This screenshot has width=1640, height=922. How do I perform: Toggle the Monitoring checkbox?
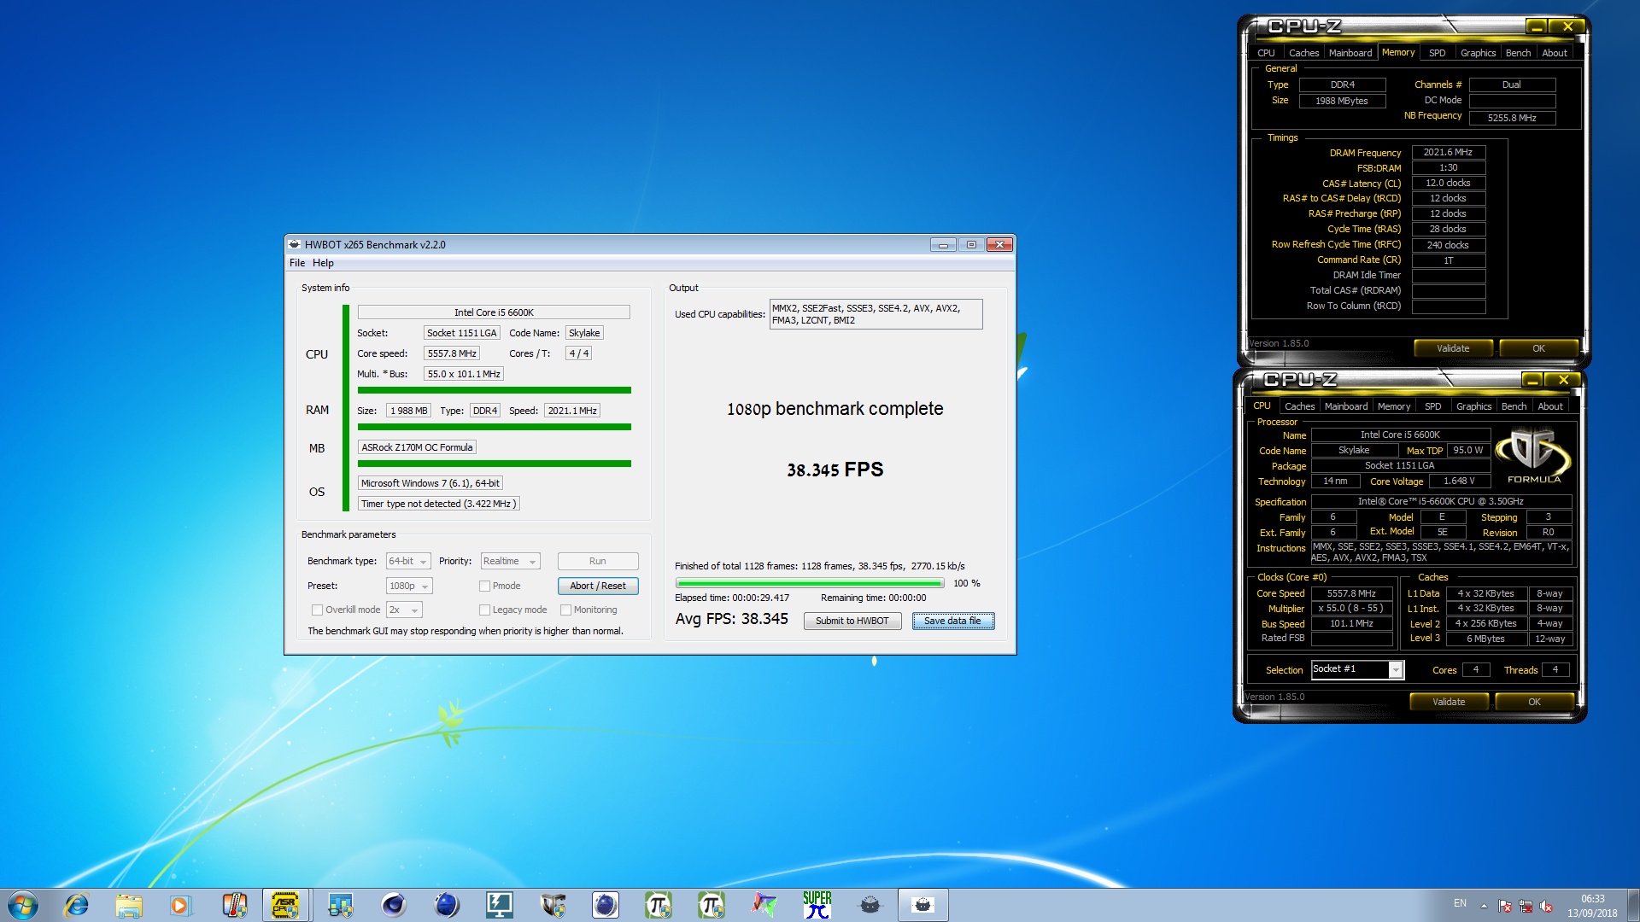tap(565, 610)
